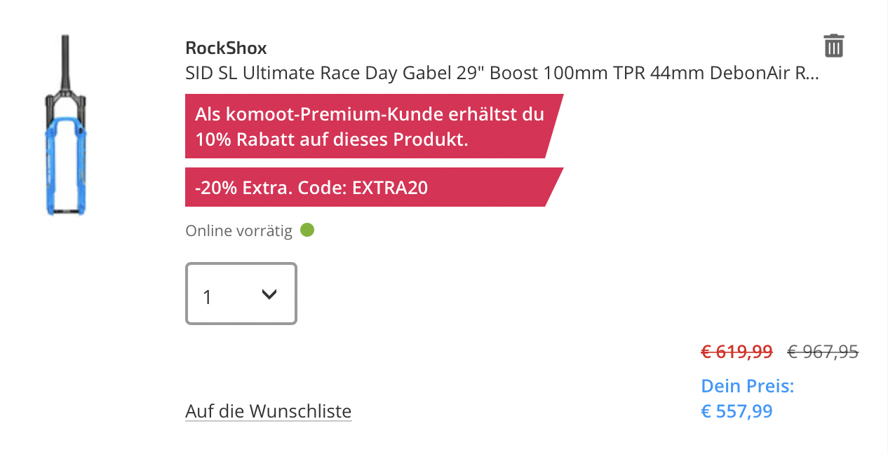The image size is (888, 454).
Task: Click the green availability status dot
Action: pos(307,230)
